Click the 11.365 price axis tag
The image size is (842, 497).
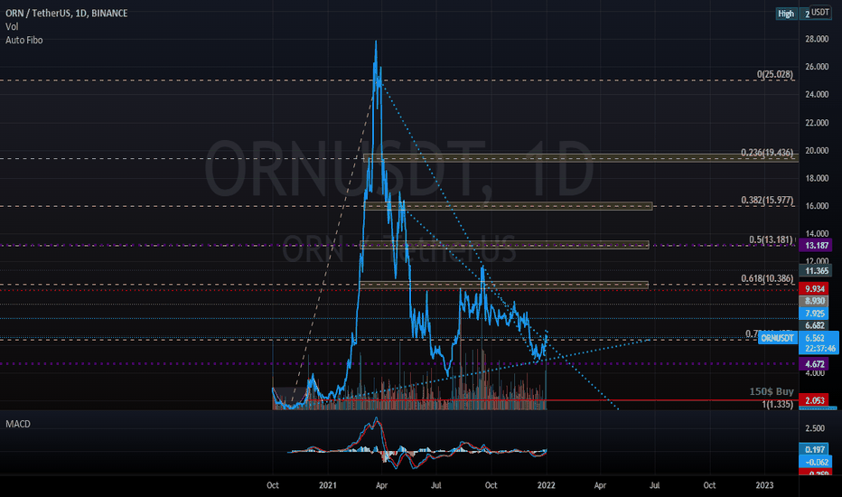pos(816,271)
